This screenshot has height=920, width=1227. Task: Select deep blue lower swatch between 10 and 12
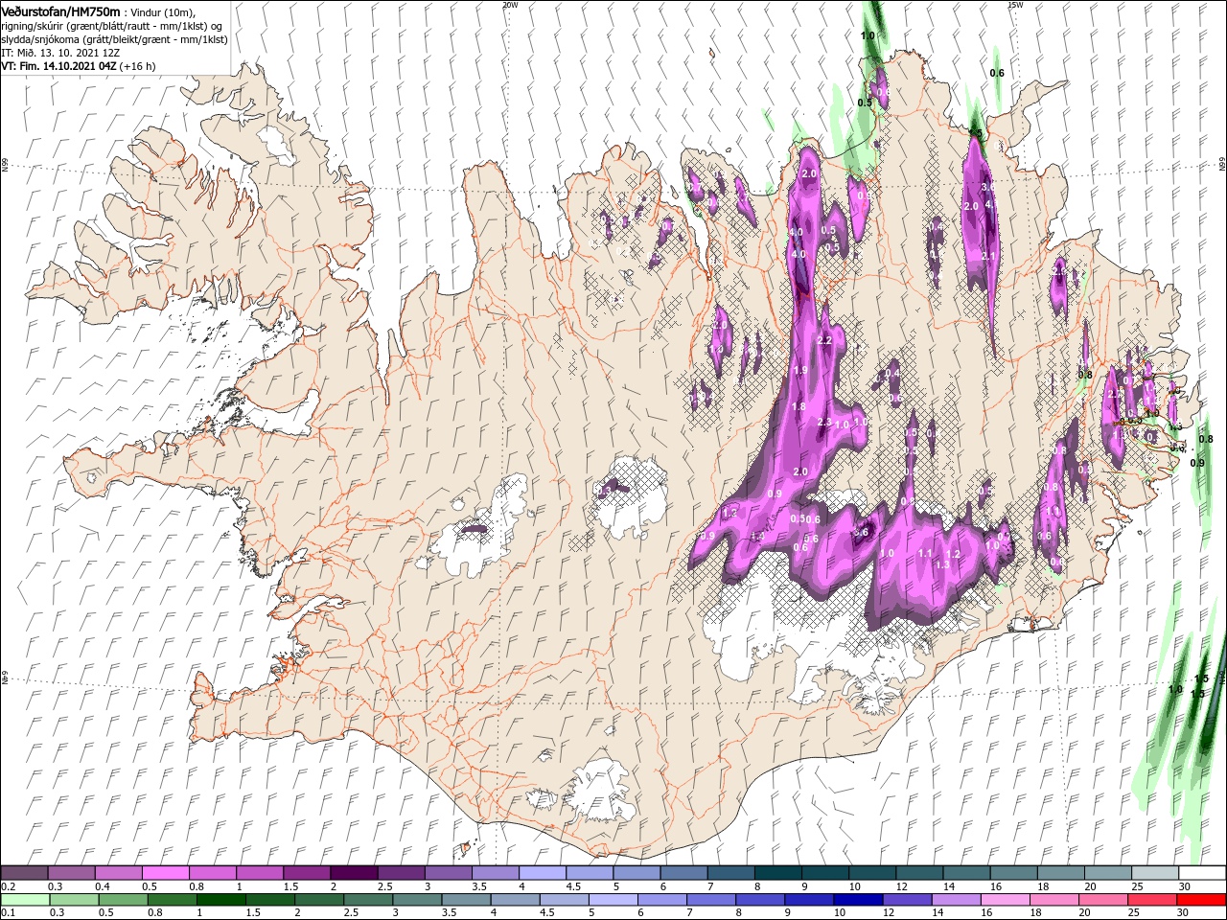pos(859,900)
